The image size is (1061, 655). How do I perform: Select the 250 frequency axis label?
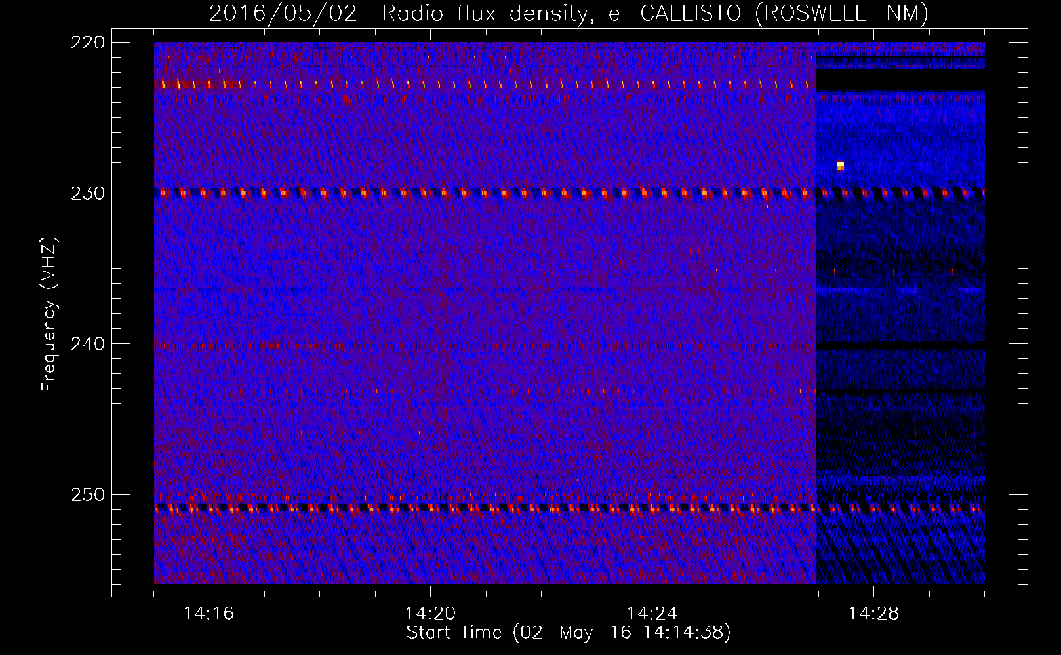pos(88,495)
